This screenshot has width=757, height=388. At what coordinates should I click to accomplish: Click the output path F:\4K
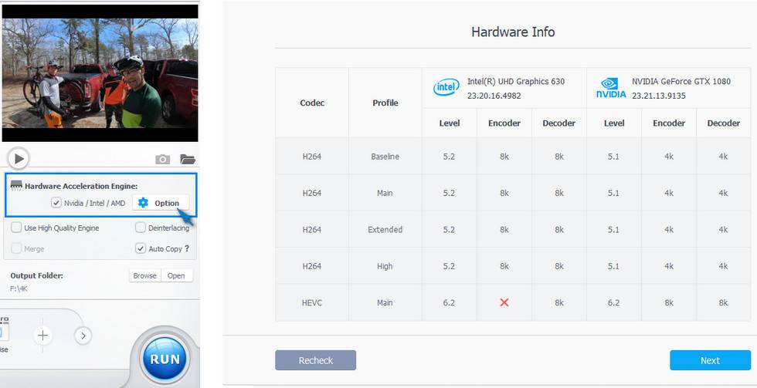[x=19, y=288]
